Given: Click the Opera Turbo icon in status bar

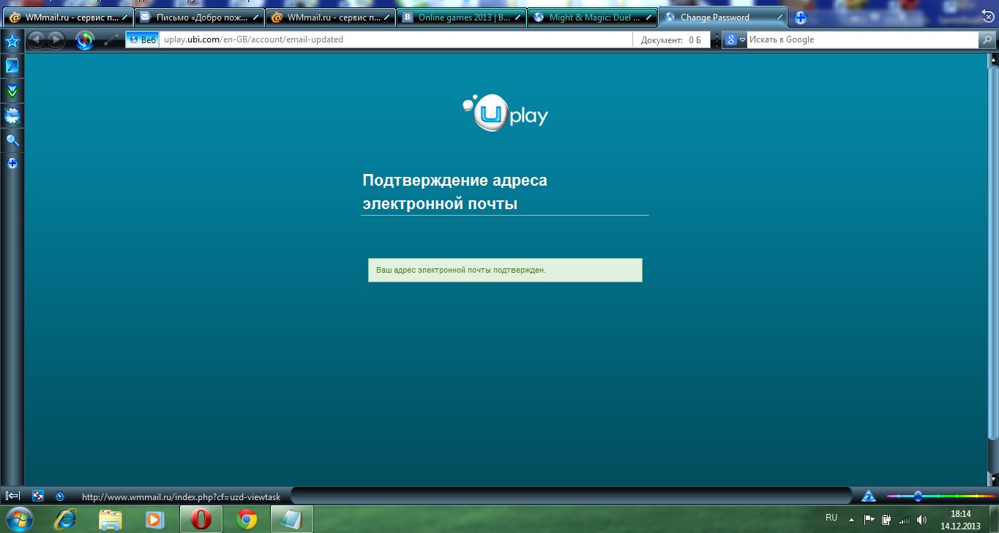Looking at the screenshot, I should click(x=60, y=496).
